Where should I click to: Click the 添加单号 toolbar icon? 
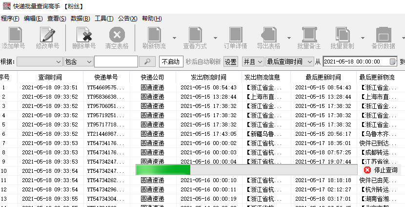16,34
